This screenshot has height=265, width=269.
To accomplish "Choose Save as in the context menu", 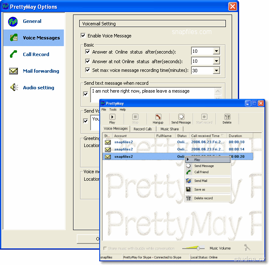I will coord(208,189).
